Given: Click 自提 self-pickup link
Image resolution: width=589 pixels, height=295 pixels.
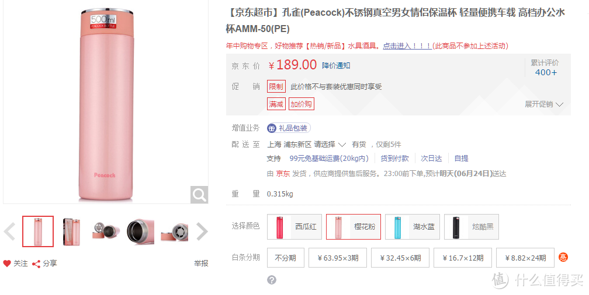Looking at the screenshot, I should [461, 159].
